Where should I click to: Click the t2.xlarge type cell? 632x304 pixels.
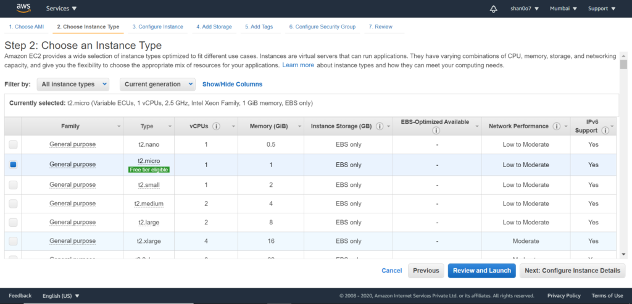(x=148, y=240)
